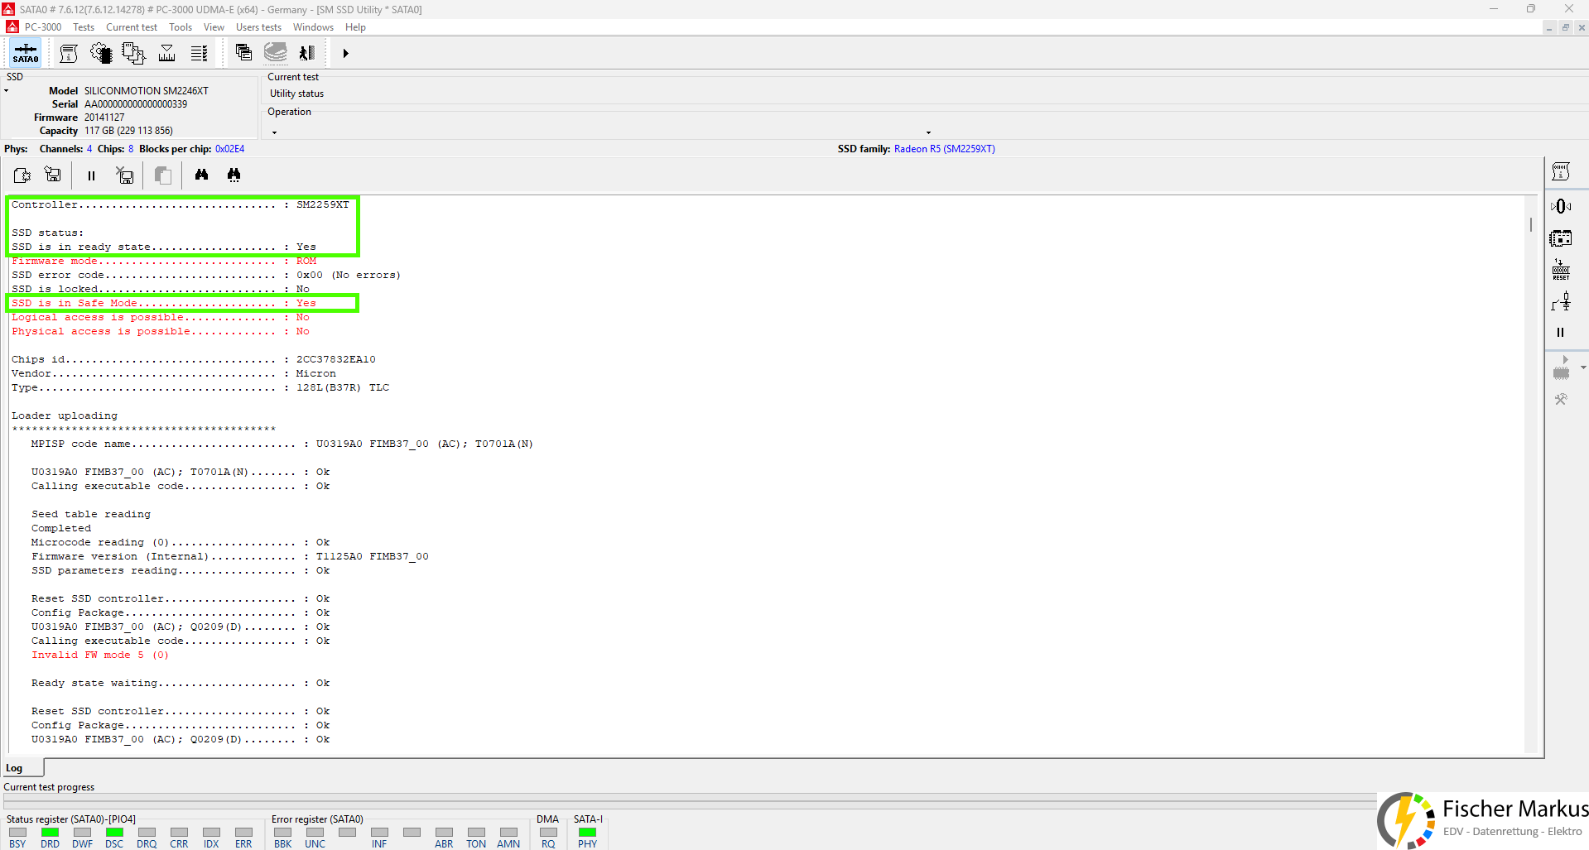
Task: Open the Windows menu
Action: point(313,27)
